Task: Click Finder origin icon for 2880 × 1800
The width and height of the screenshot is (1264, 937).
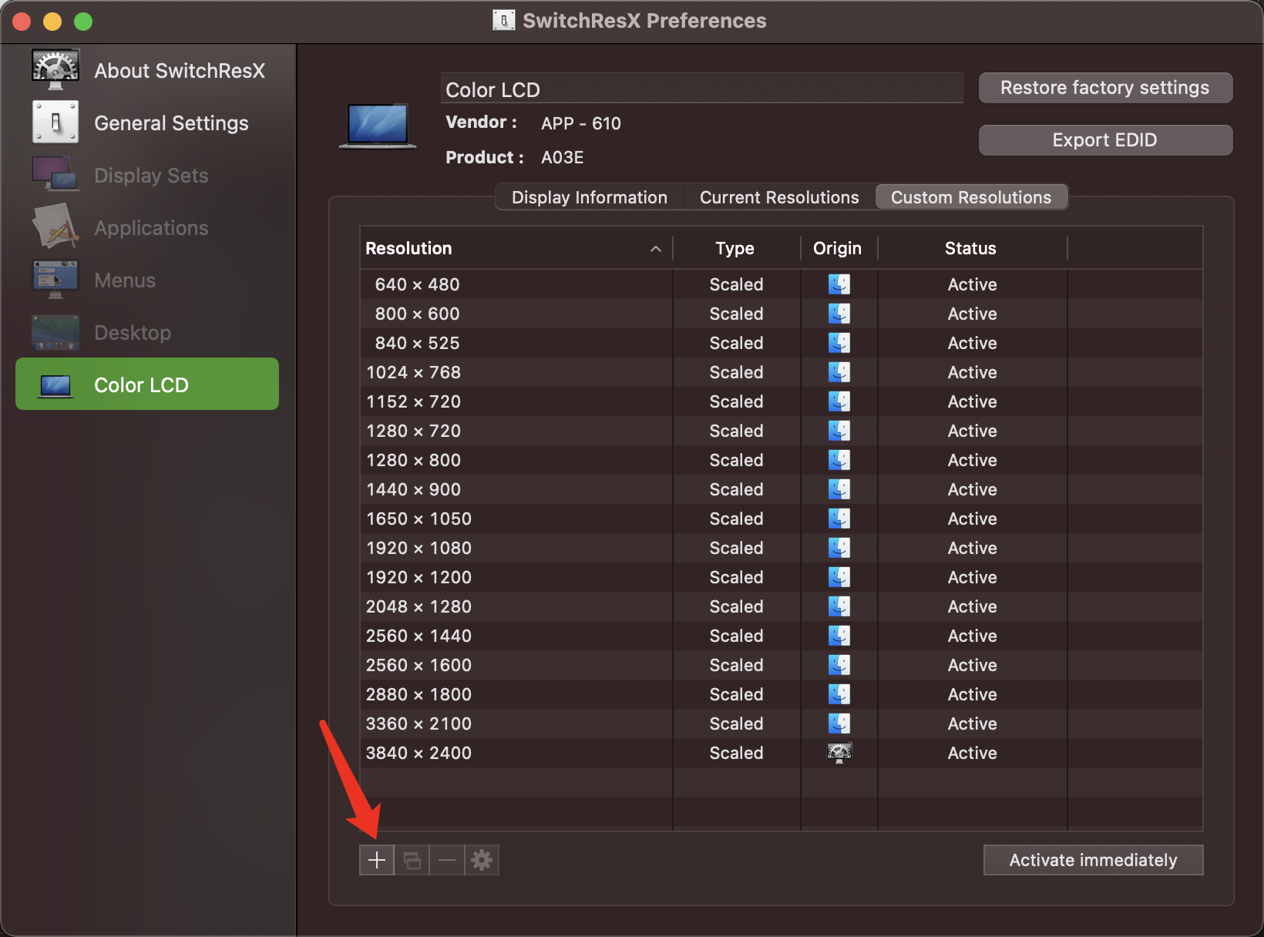Action: coord(839,694)
